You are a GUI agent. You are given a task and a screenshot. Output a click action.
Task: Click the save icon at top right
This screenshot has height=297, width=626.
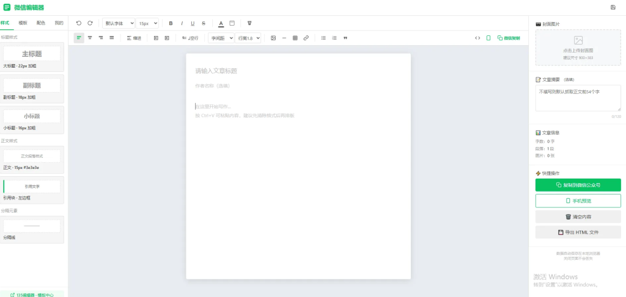[x=613, y=7]
